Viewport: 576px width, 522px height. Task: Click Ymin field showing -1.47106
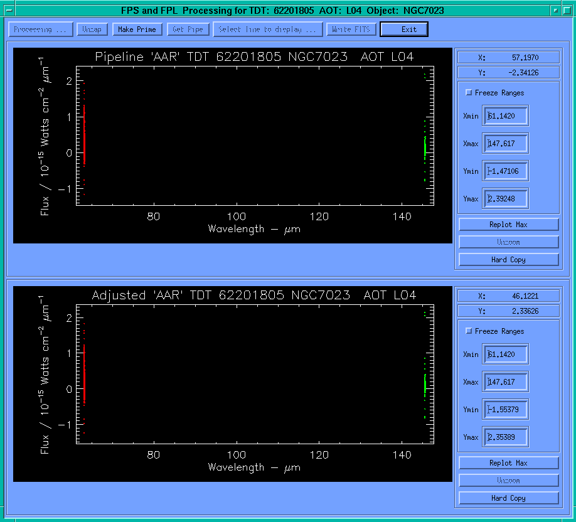tap(506, 171)
